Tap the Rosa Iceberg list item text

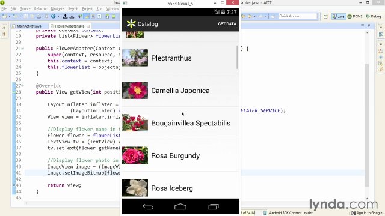click(x=172, y=188)
